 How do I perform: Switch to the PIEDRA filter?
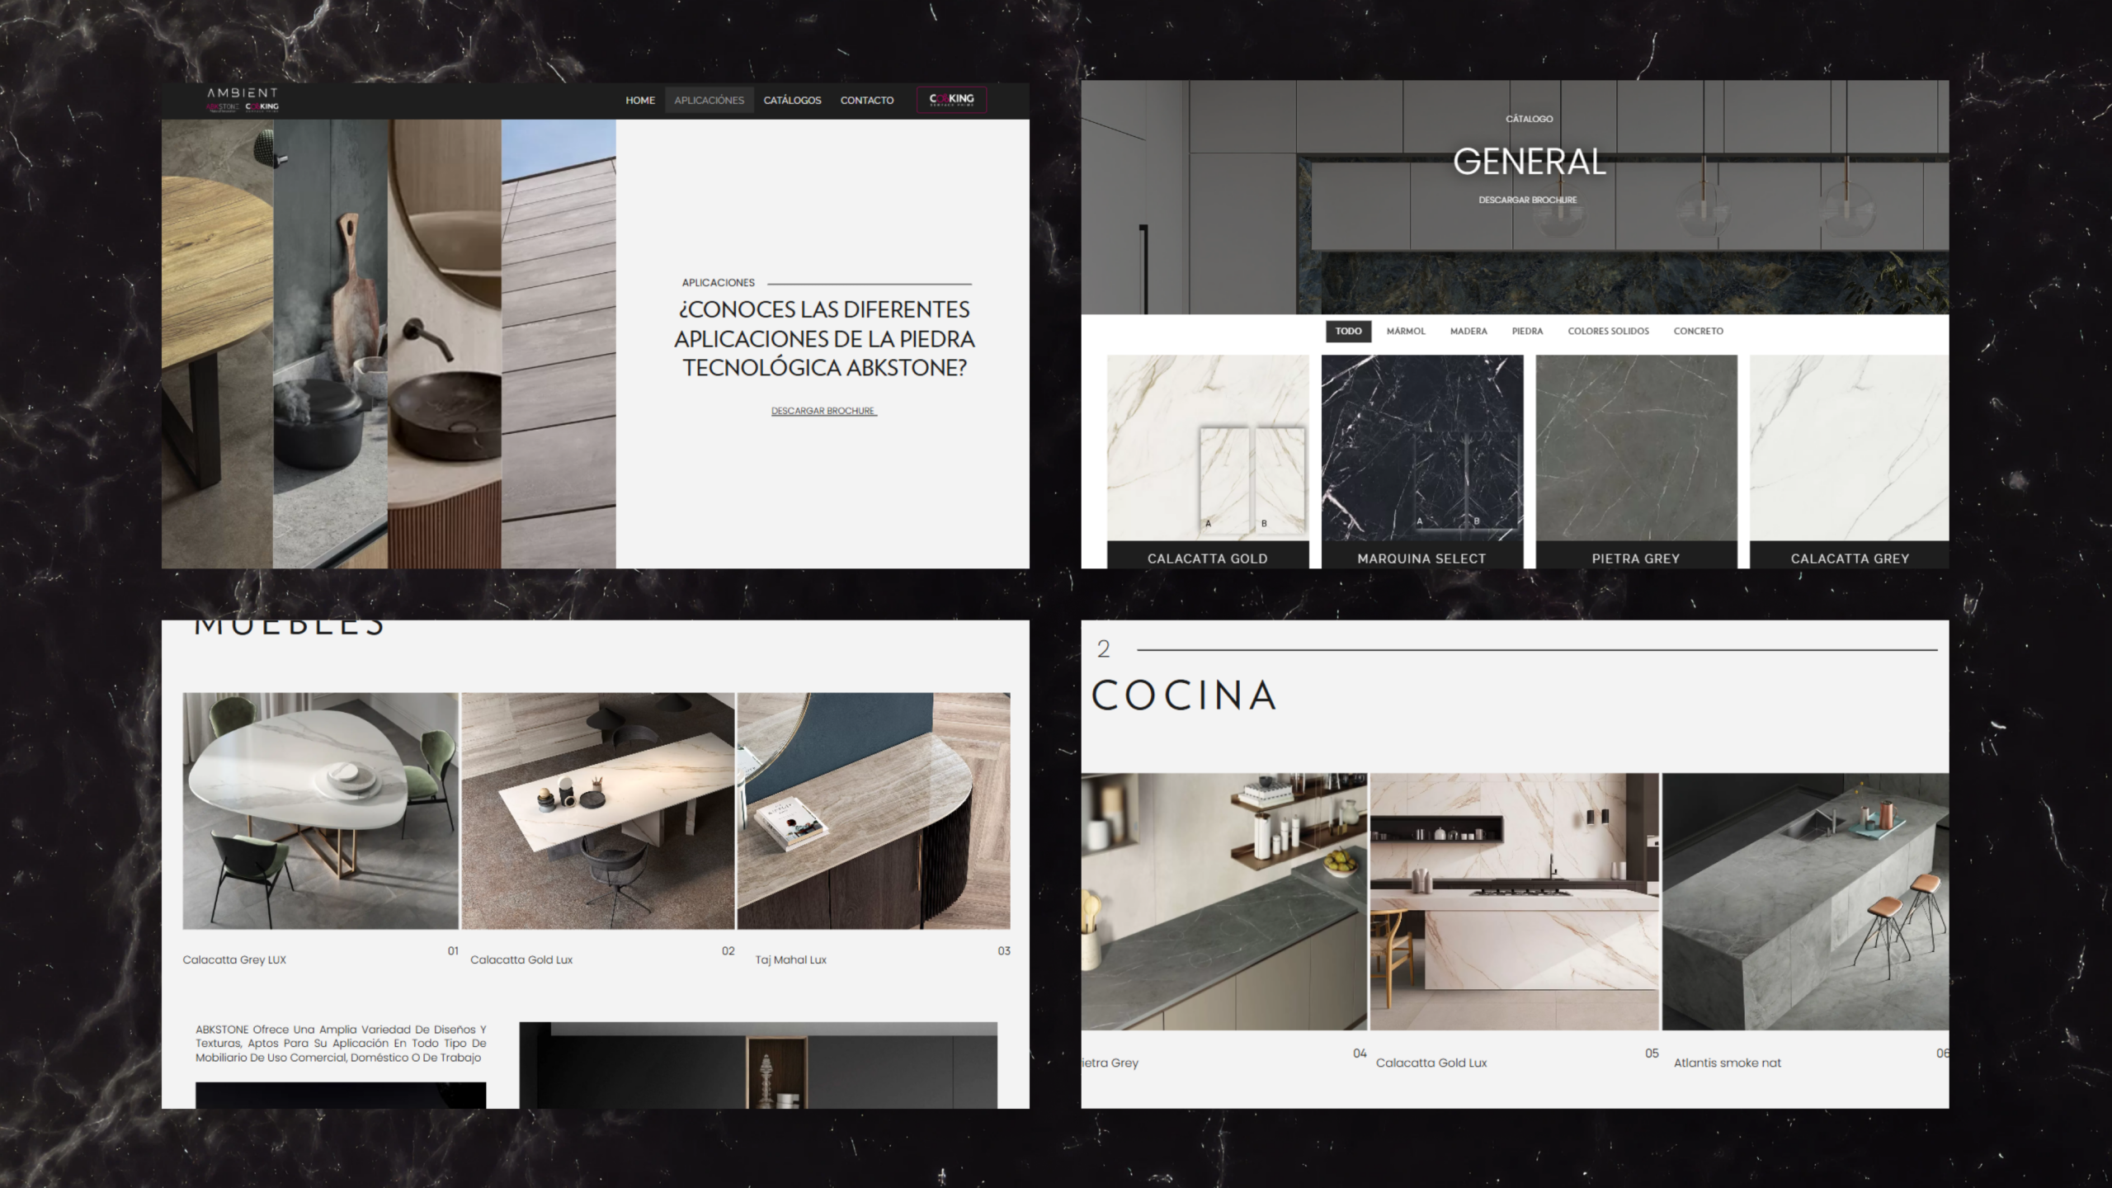click(1527, 332)
